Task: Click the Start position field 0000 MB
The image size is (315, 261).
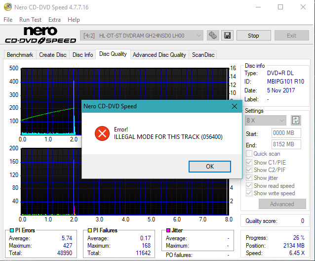Action: click(286, 133)
